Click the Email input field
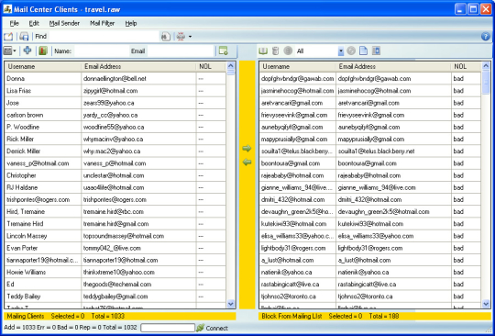 coord(181,50)
